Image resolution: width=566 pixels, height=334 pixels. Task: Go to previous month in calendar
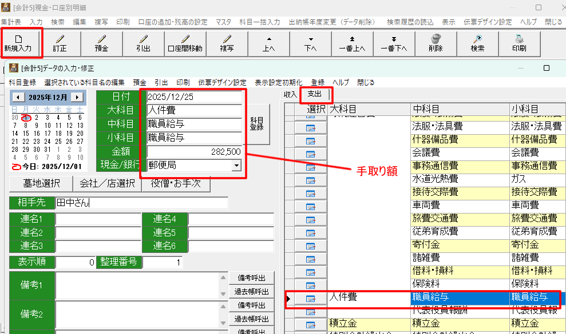pyautogui.click(x=18, y=97)
